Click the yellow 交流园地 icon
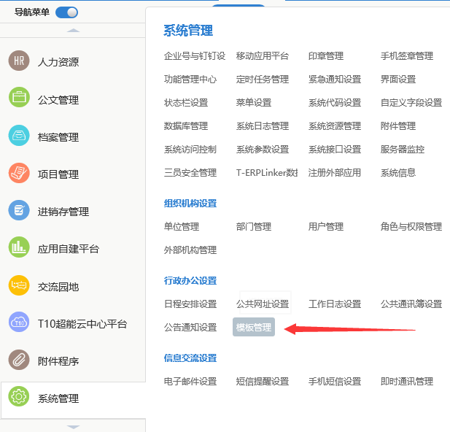 pos(19,285)
